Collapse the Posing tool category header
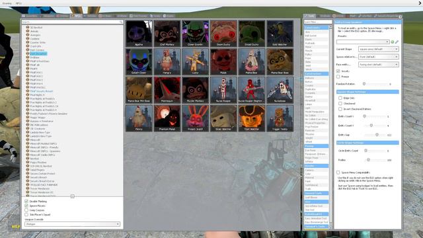The height and width of the screenshot is (238, 423). pos(316,146)
